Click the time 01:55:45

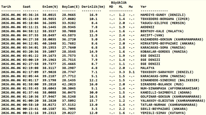point(31,88)
